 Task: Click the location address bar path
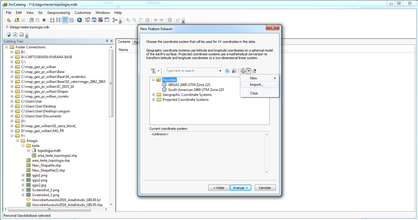point(28,27)
